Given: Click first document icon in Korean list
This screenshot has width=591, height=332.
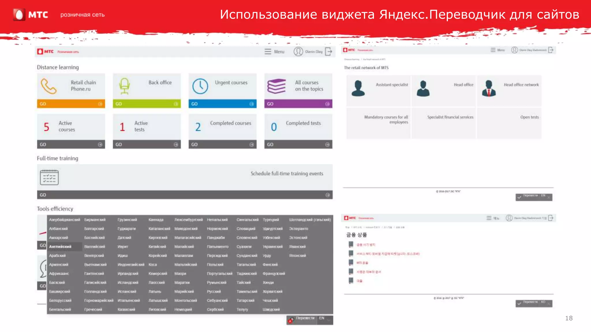Looking at the screenshot, I should click(x=351, y=244).
